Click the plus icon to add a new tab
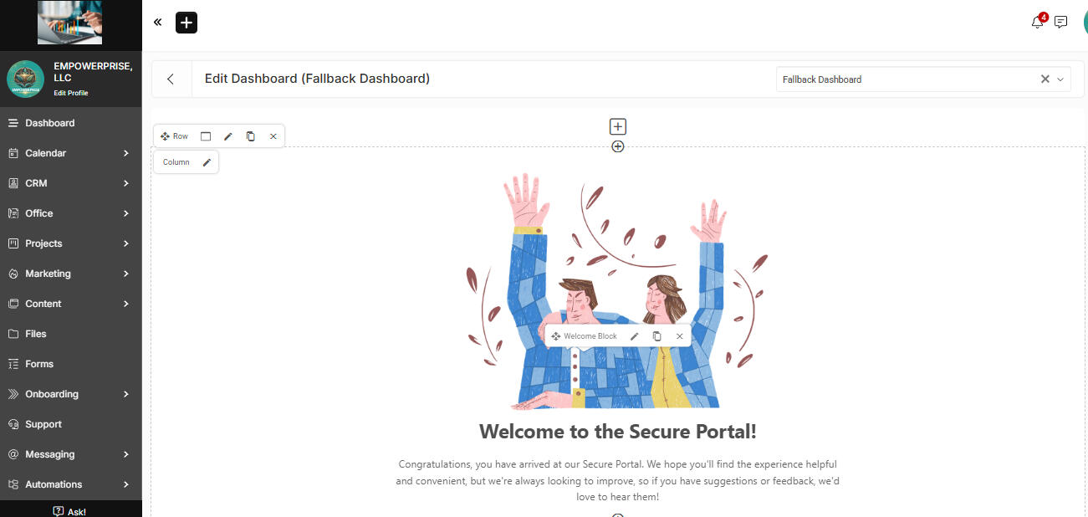 (186, 23)
